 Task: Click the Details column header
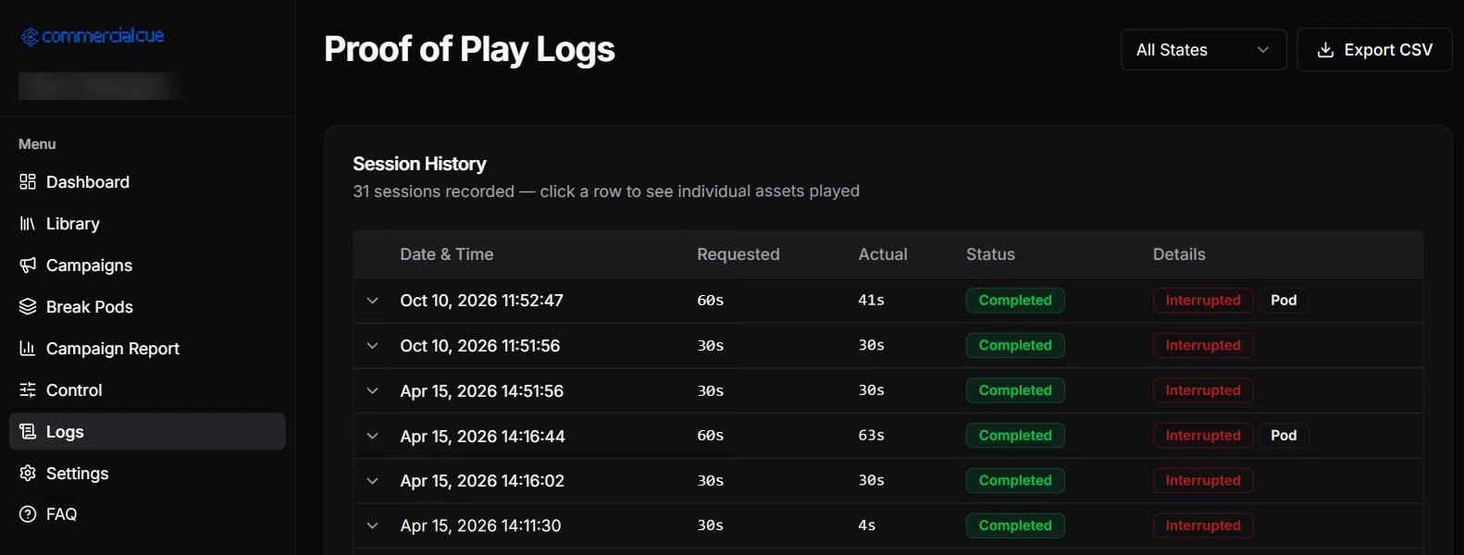pyautogui.click(x=1179, y=254)
